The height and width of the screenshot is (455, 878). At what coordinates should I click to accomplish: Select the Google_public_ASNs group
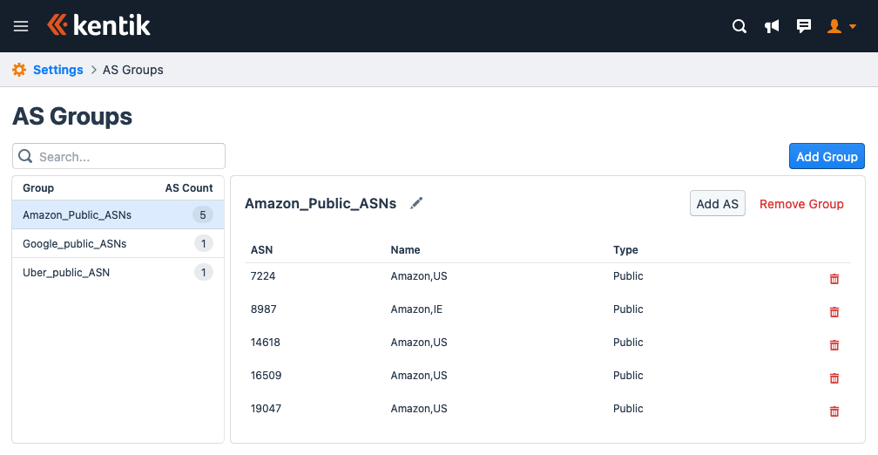click(x=118, y=244)
